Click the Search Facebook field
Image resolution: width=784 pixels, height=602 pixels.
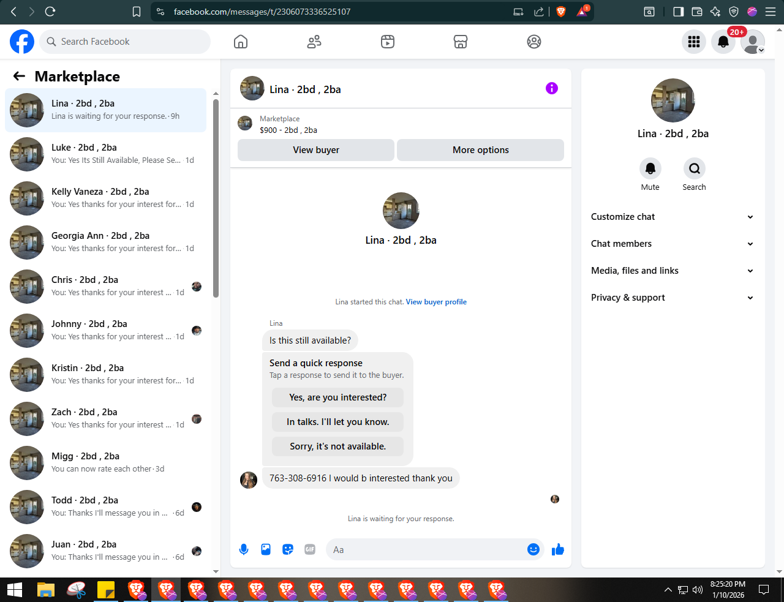[x=126, y=42]
